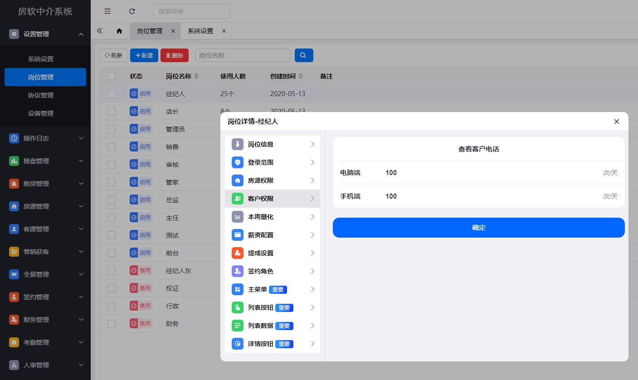
Task: Click the 主菜单 grid icon
Action: (x=238, y=289)
